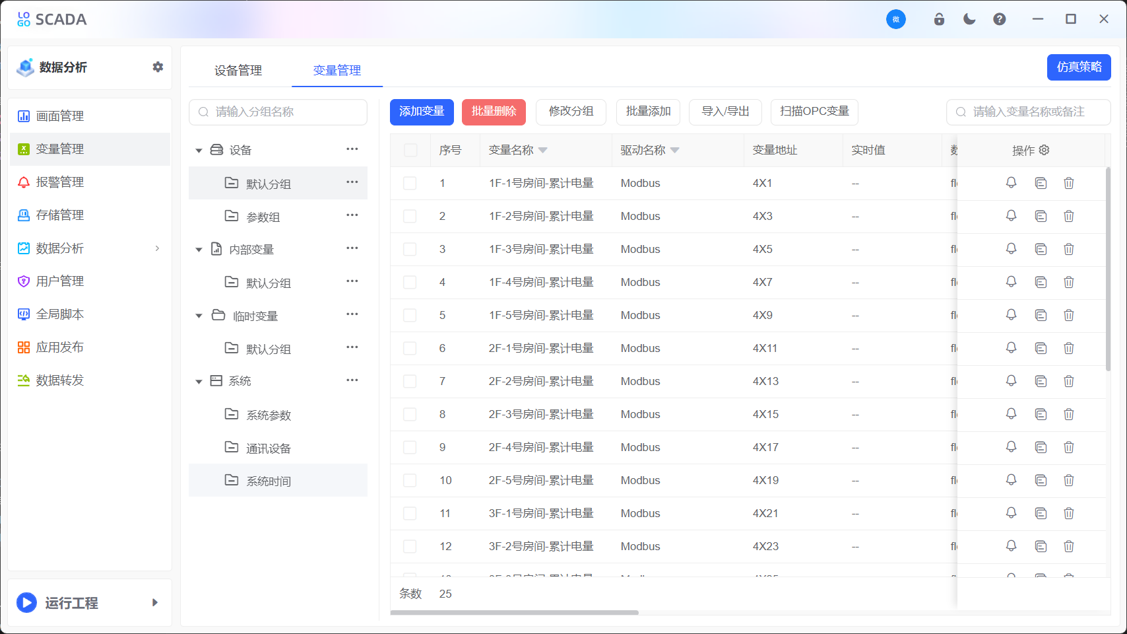Open 报警管理 in the left sidebar

[x=61, y=182]
